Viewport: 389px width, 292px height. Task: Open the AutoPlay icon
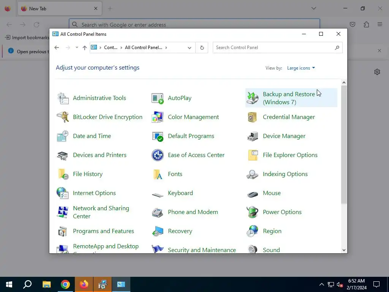158,98
